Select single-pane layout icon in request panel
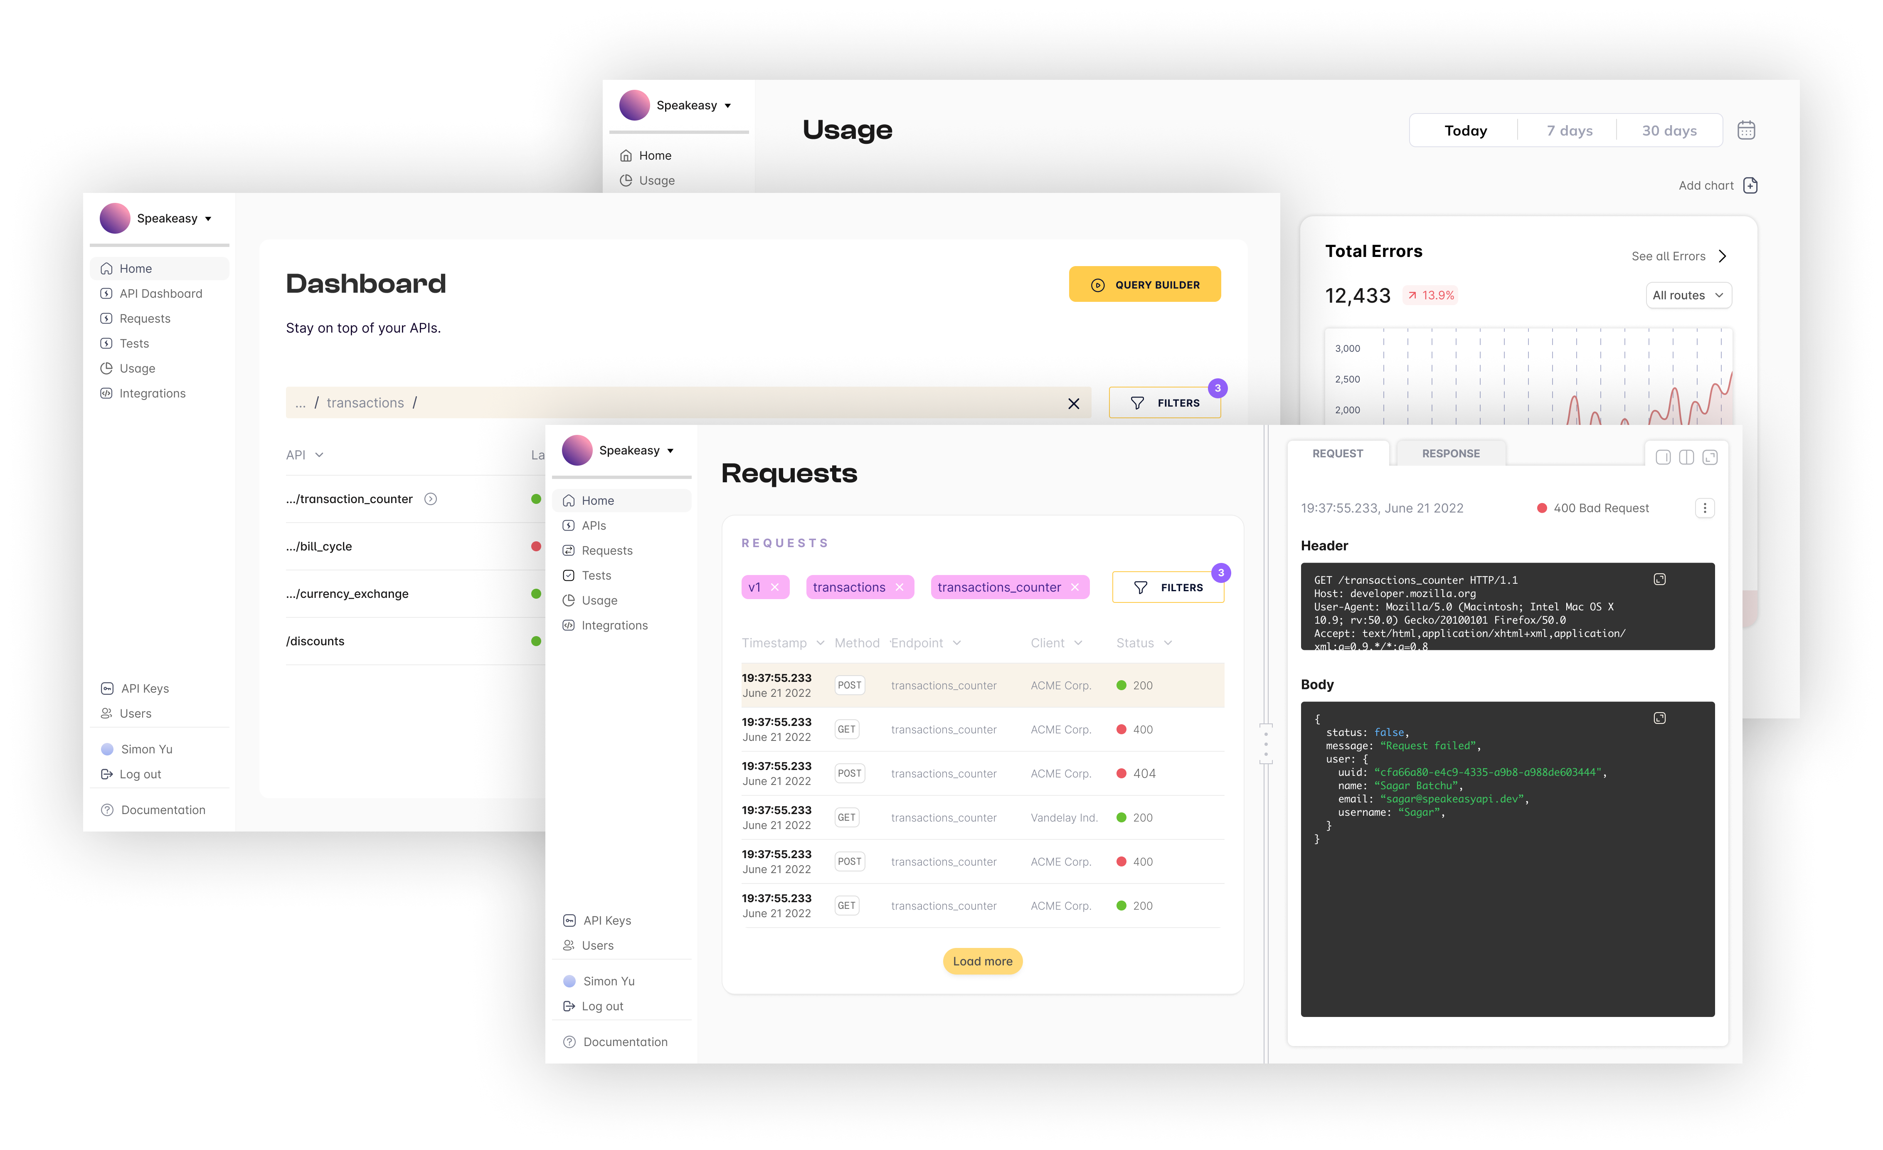Screen dimensions: 1883x1150 tap(1663, 458)
